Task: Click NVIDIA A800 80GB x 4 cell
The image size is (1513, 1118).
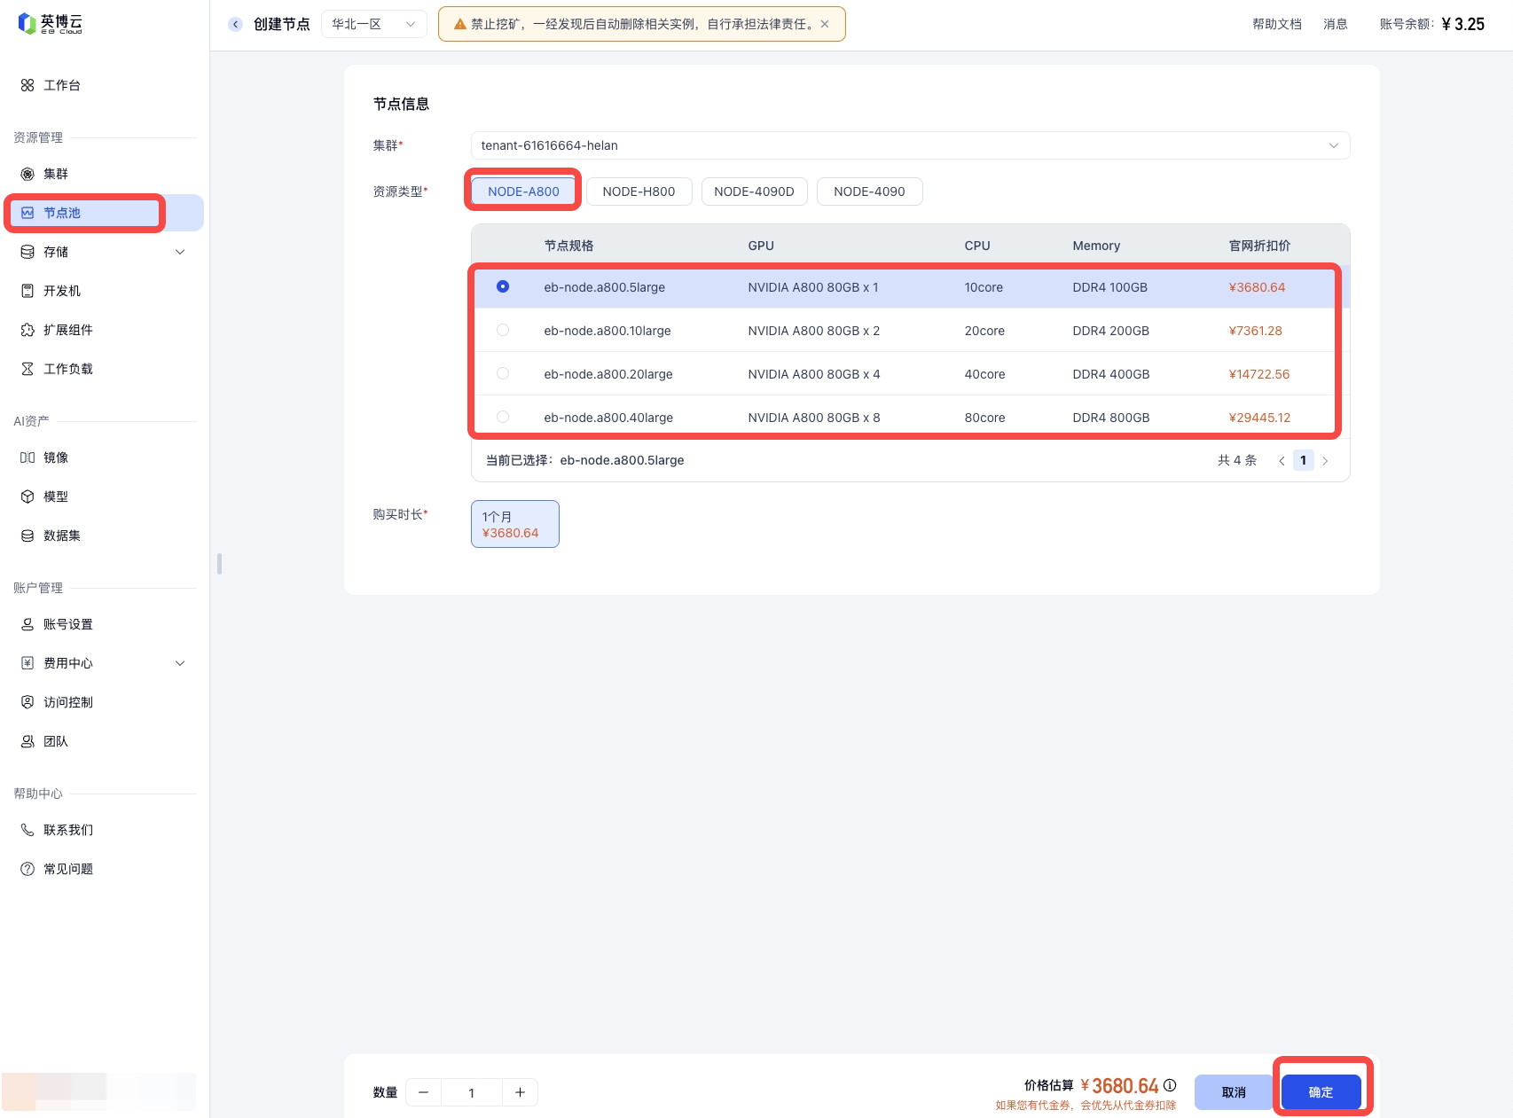Action: pyautogui.click(x=813, y=374)
